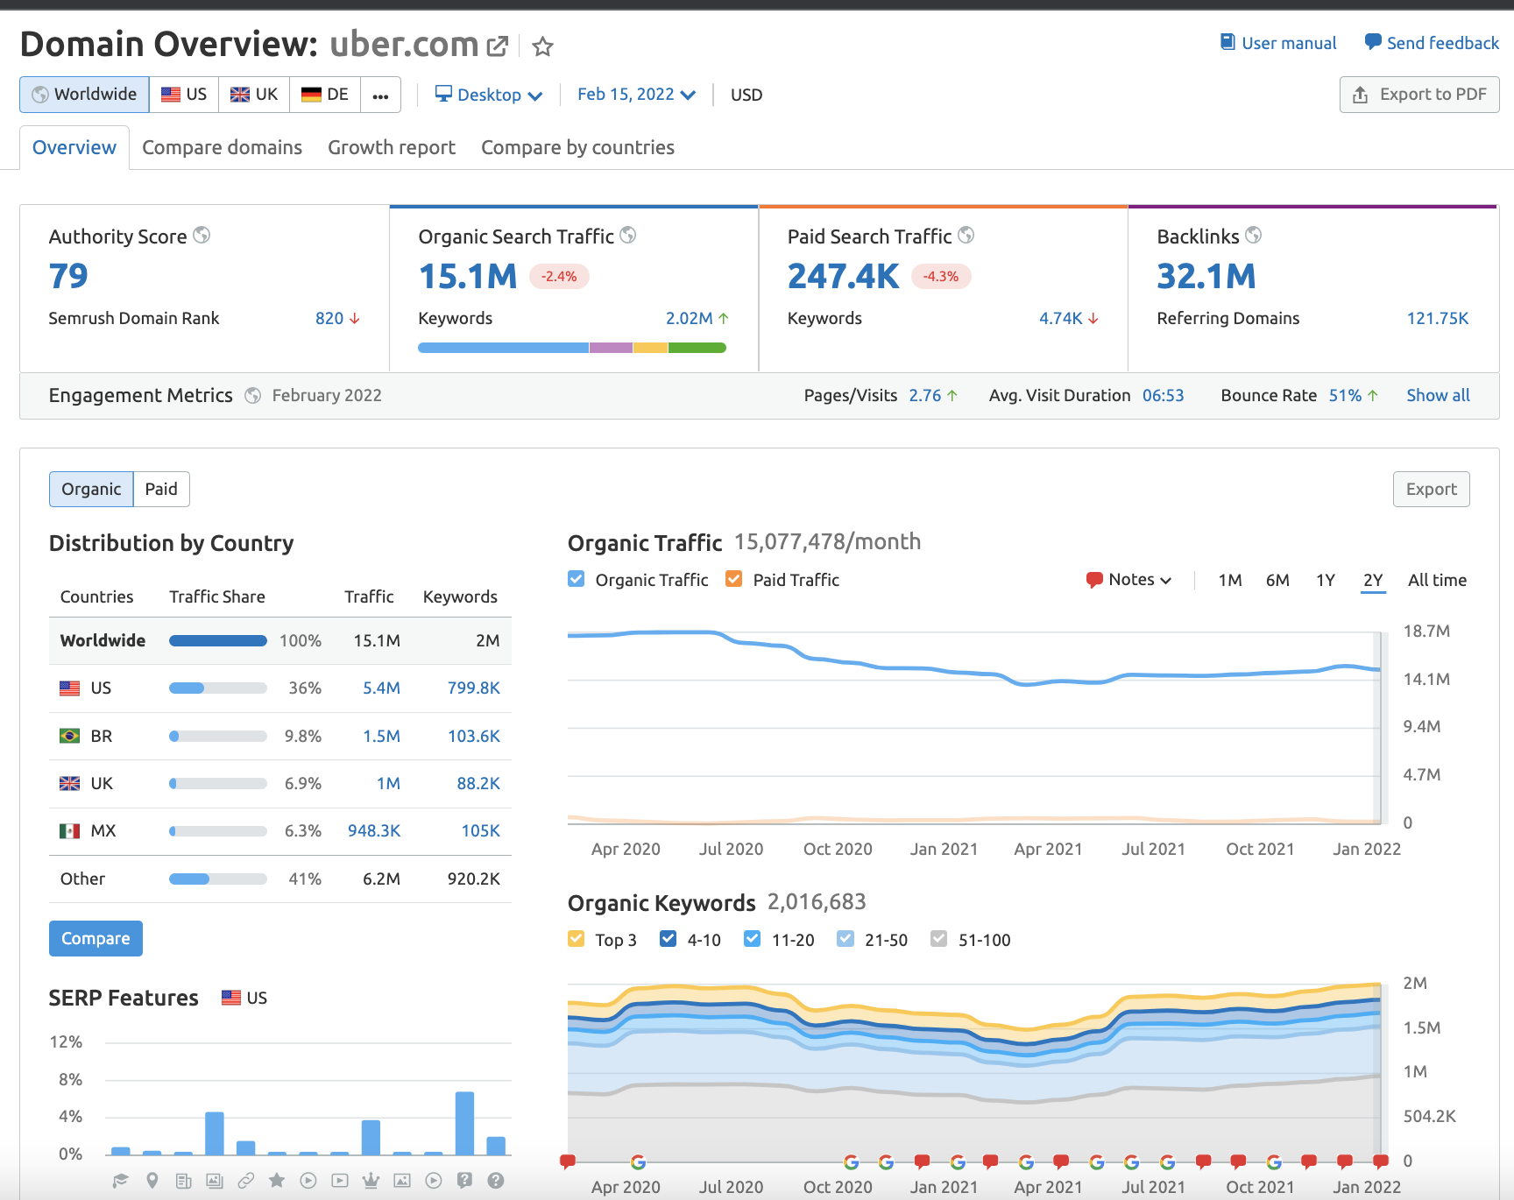The height and width of the screenshot is (1200, 1514).
Task: Expand the Notes dropdown
Action: pyautogui.click(x=1128, y=579)
